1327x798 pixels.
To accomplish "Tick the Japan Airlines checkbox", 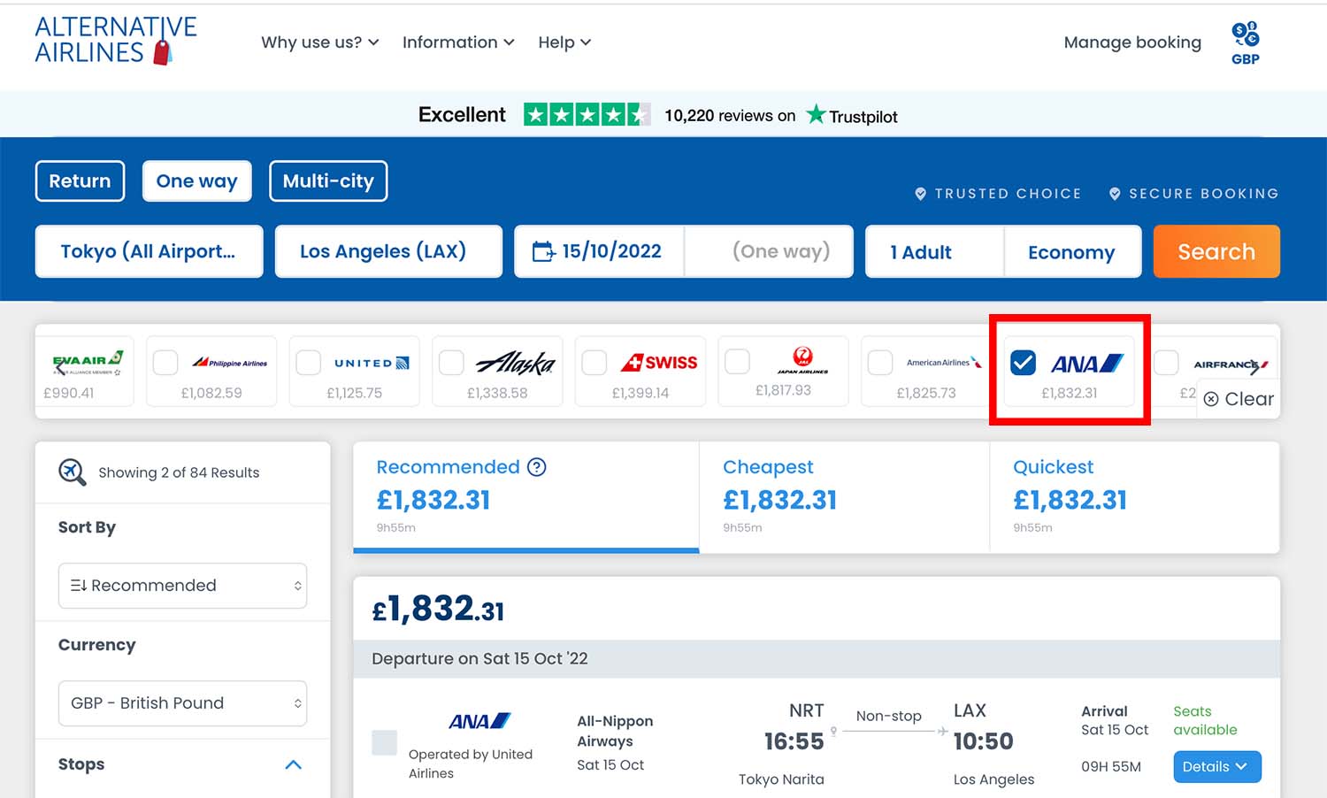I will pos(737,361).
